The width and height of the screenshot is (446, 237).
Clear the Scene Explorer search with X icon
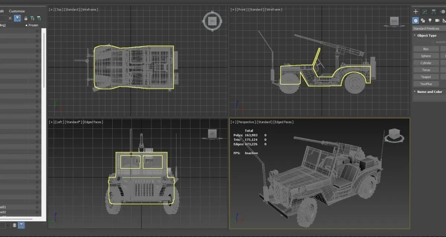[10, 18]
